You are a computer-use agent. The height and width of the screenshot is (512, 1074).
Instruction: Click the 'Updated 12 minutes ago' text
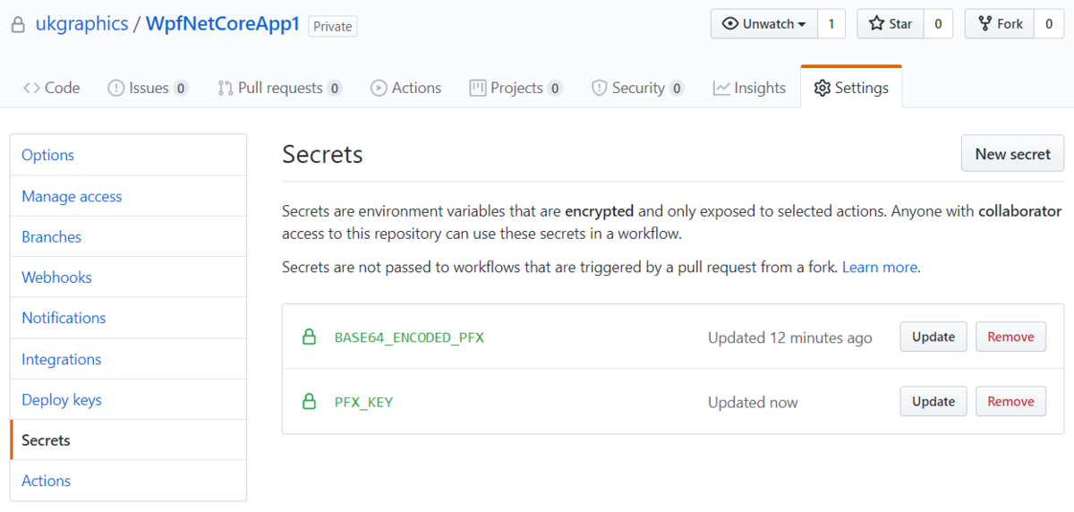tap(789, 337)
